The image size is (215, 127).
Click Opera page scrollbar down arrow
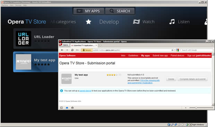click(x=213, y=105)
